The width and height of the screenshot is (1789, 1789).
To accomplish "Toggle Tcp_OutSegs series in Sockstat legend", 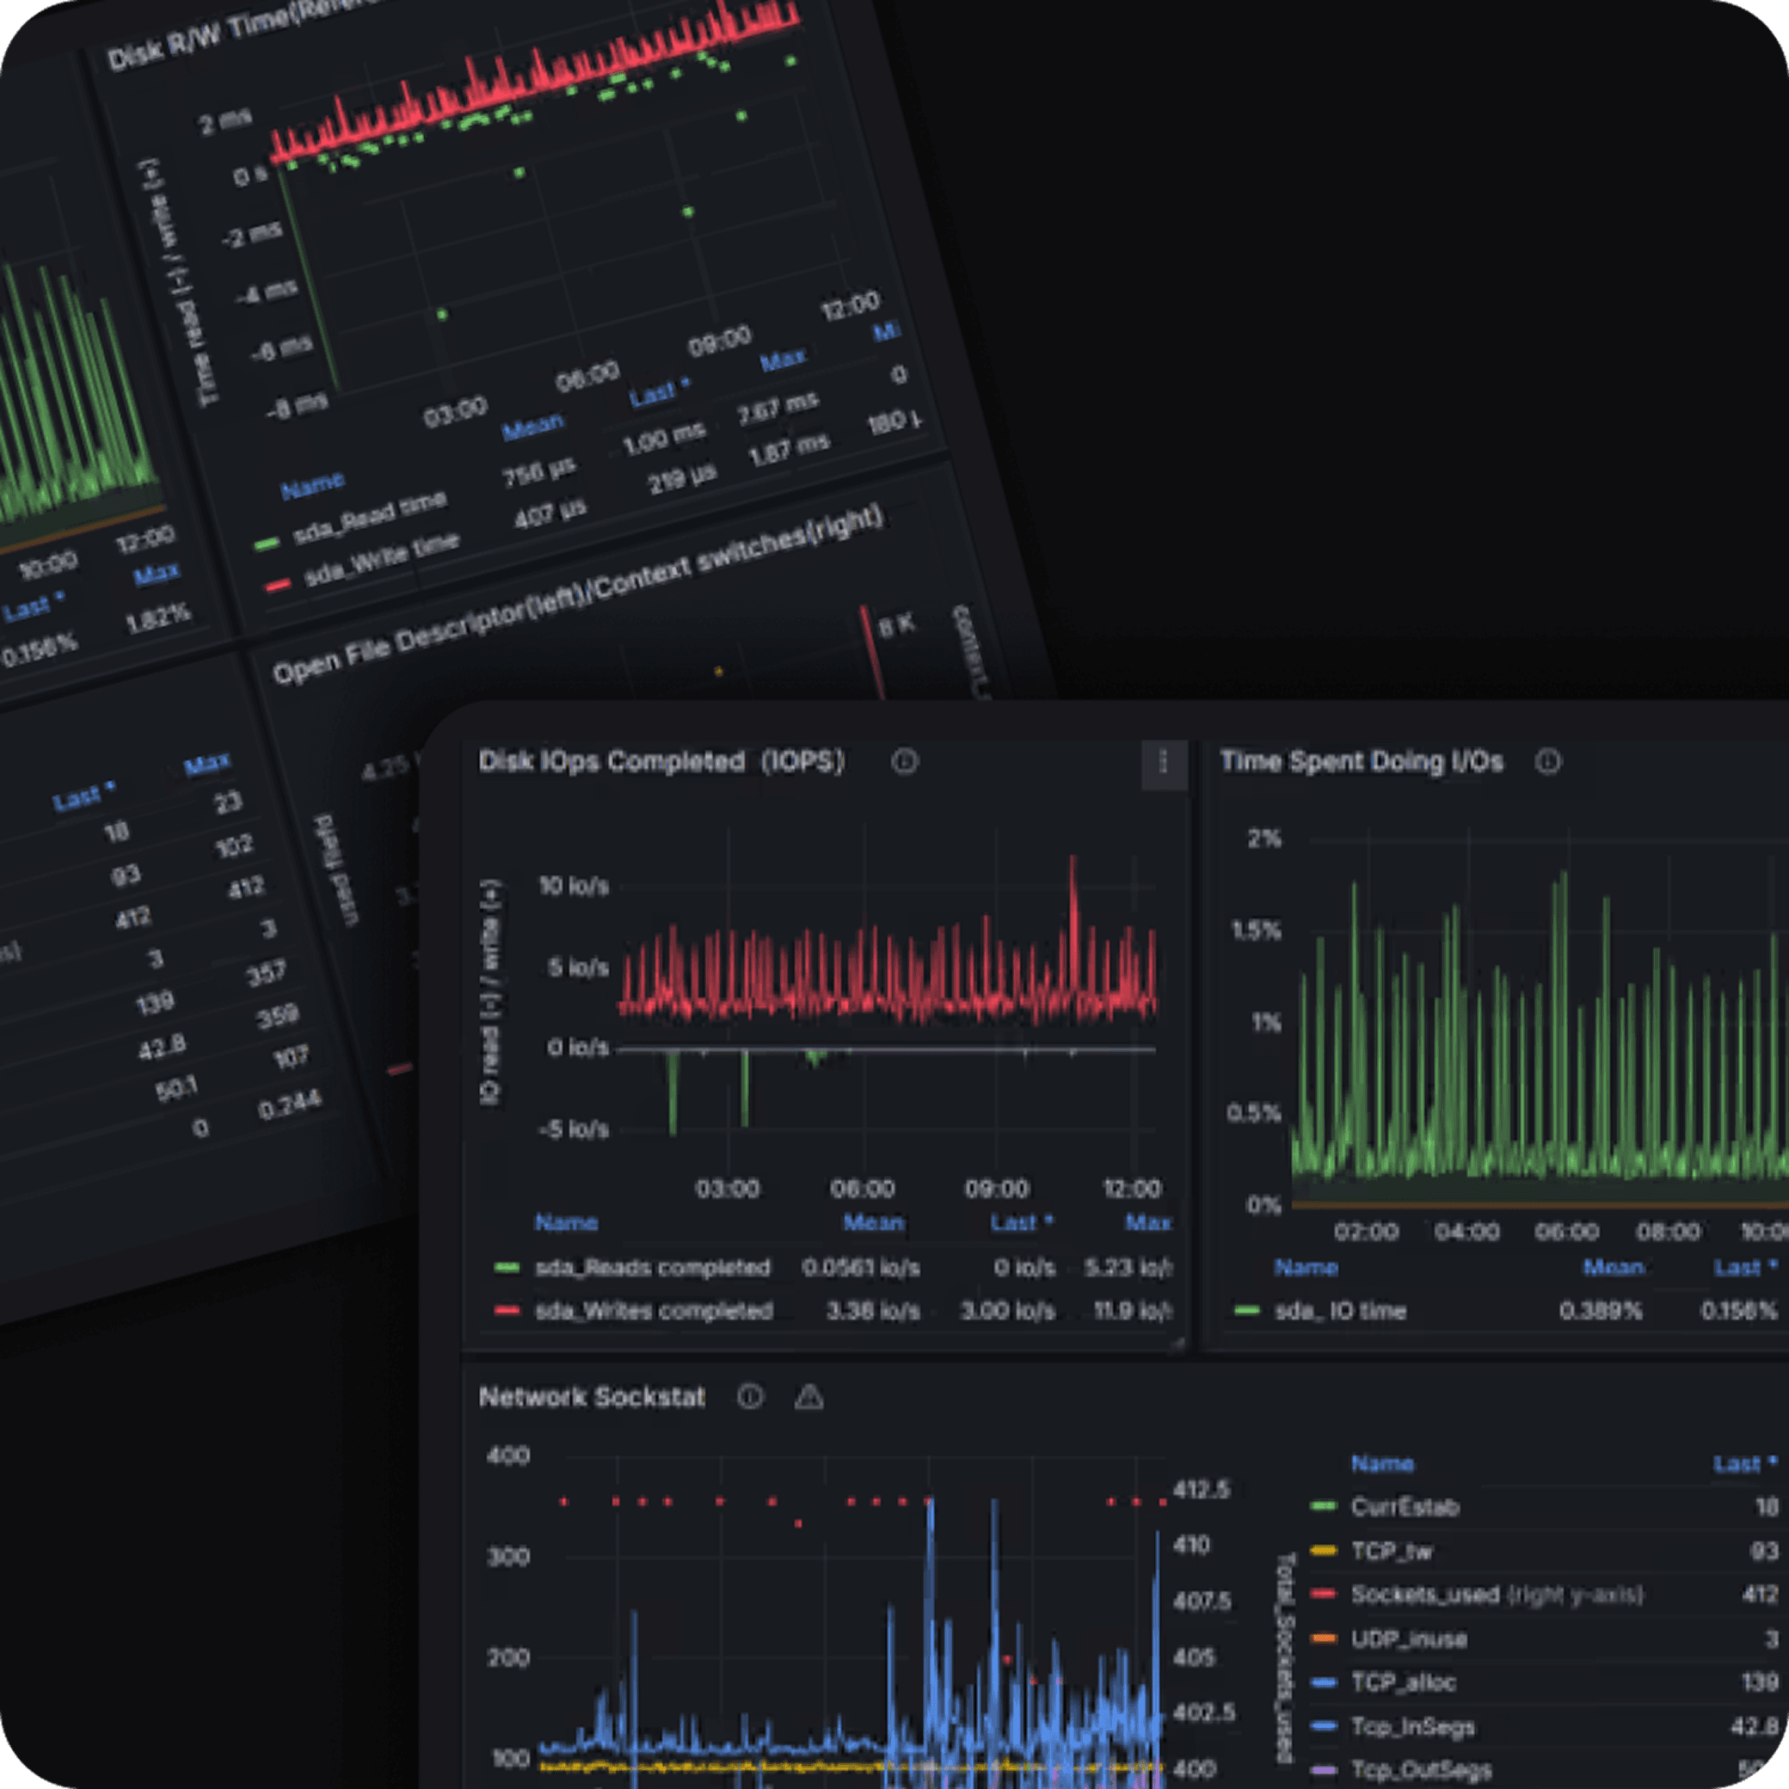I will point(1421,1769).
